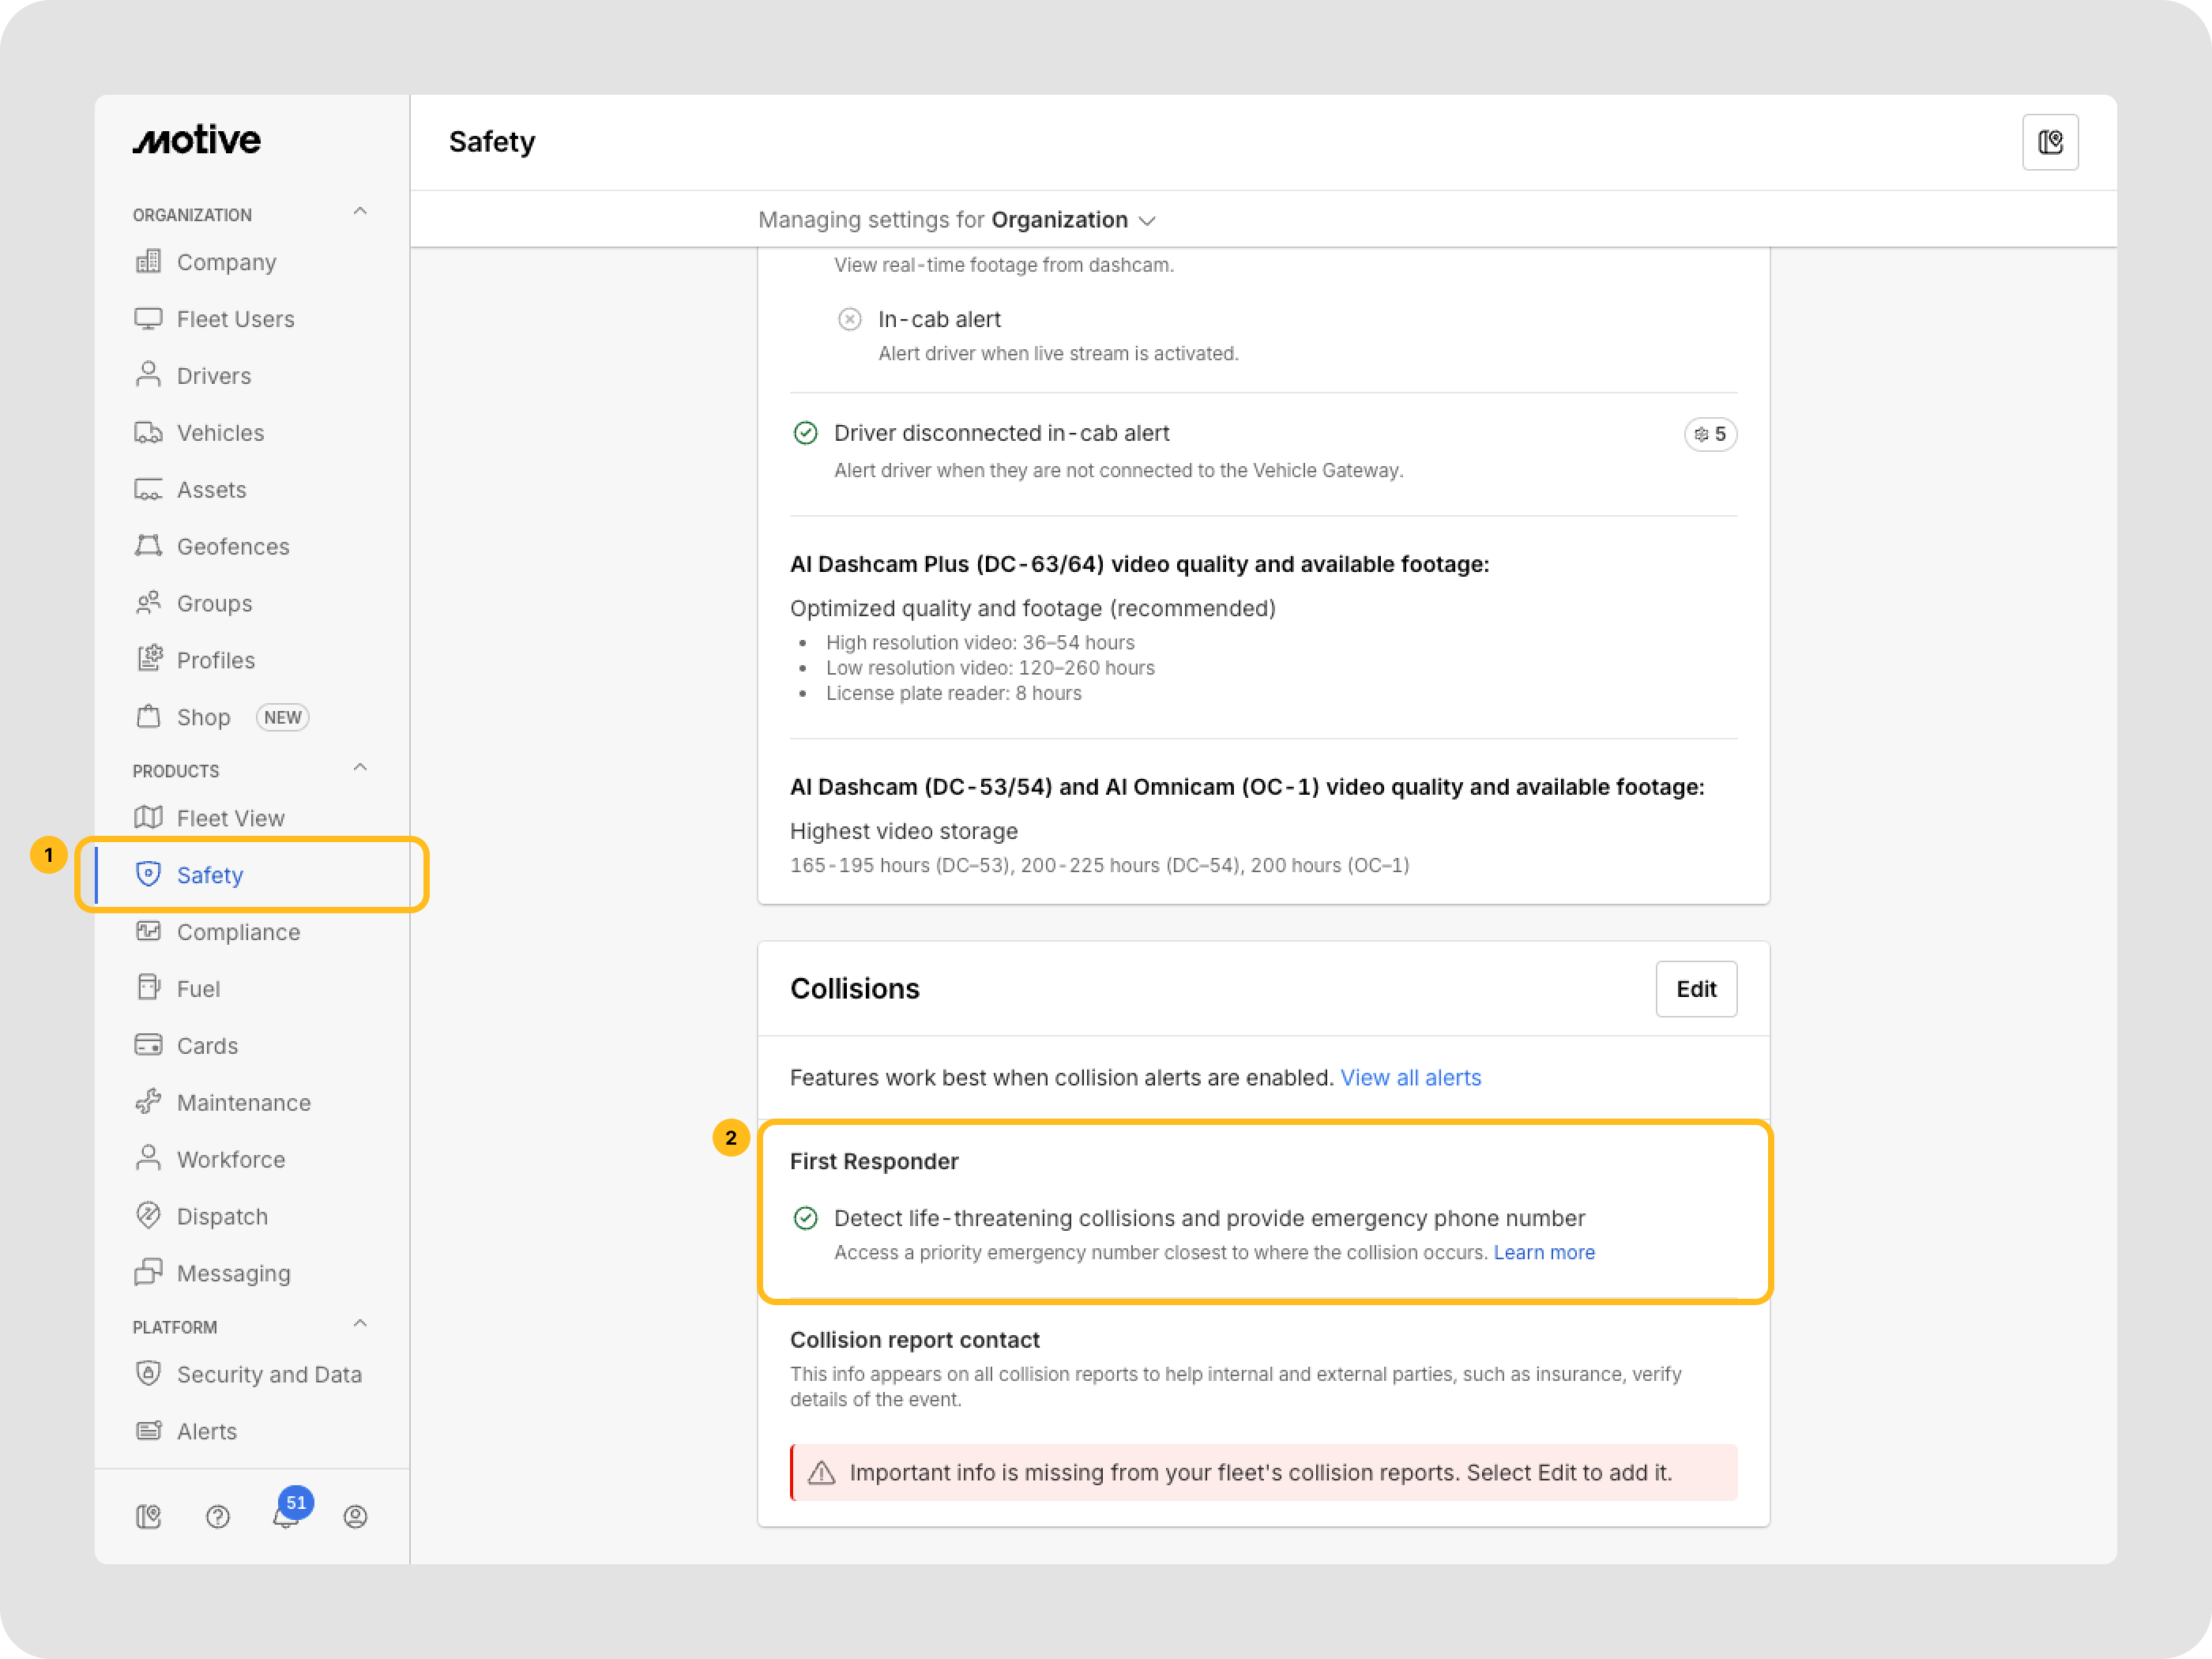The height and width of the screenshot is (1659, 2212).
Task: Click Edit button in Collisions section
Action: pyautogui.click(x=1695, y=989)
